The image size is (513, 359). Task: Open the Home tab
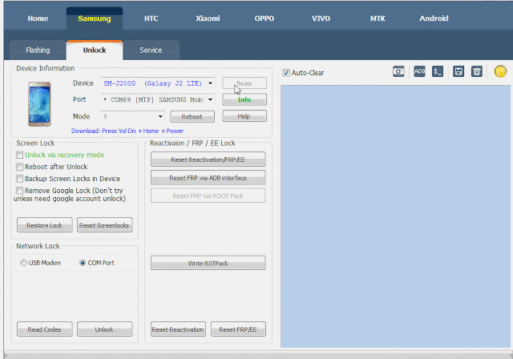pos(38,18)
